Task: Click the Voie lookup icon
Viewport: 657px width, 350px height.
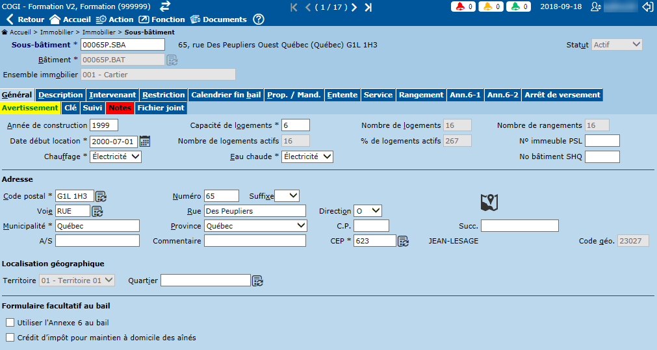Action: click(97, 211)
